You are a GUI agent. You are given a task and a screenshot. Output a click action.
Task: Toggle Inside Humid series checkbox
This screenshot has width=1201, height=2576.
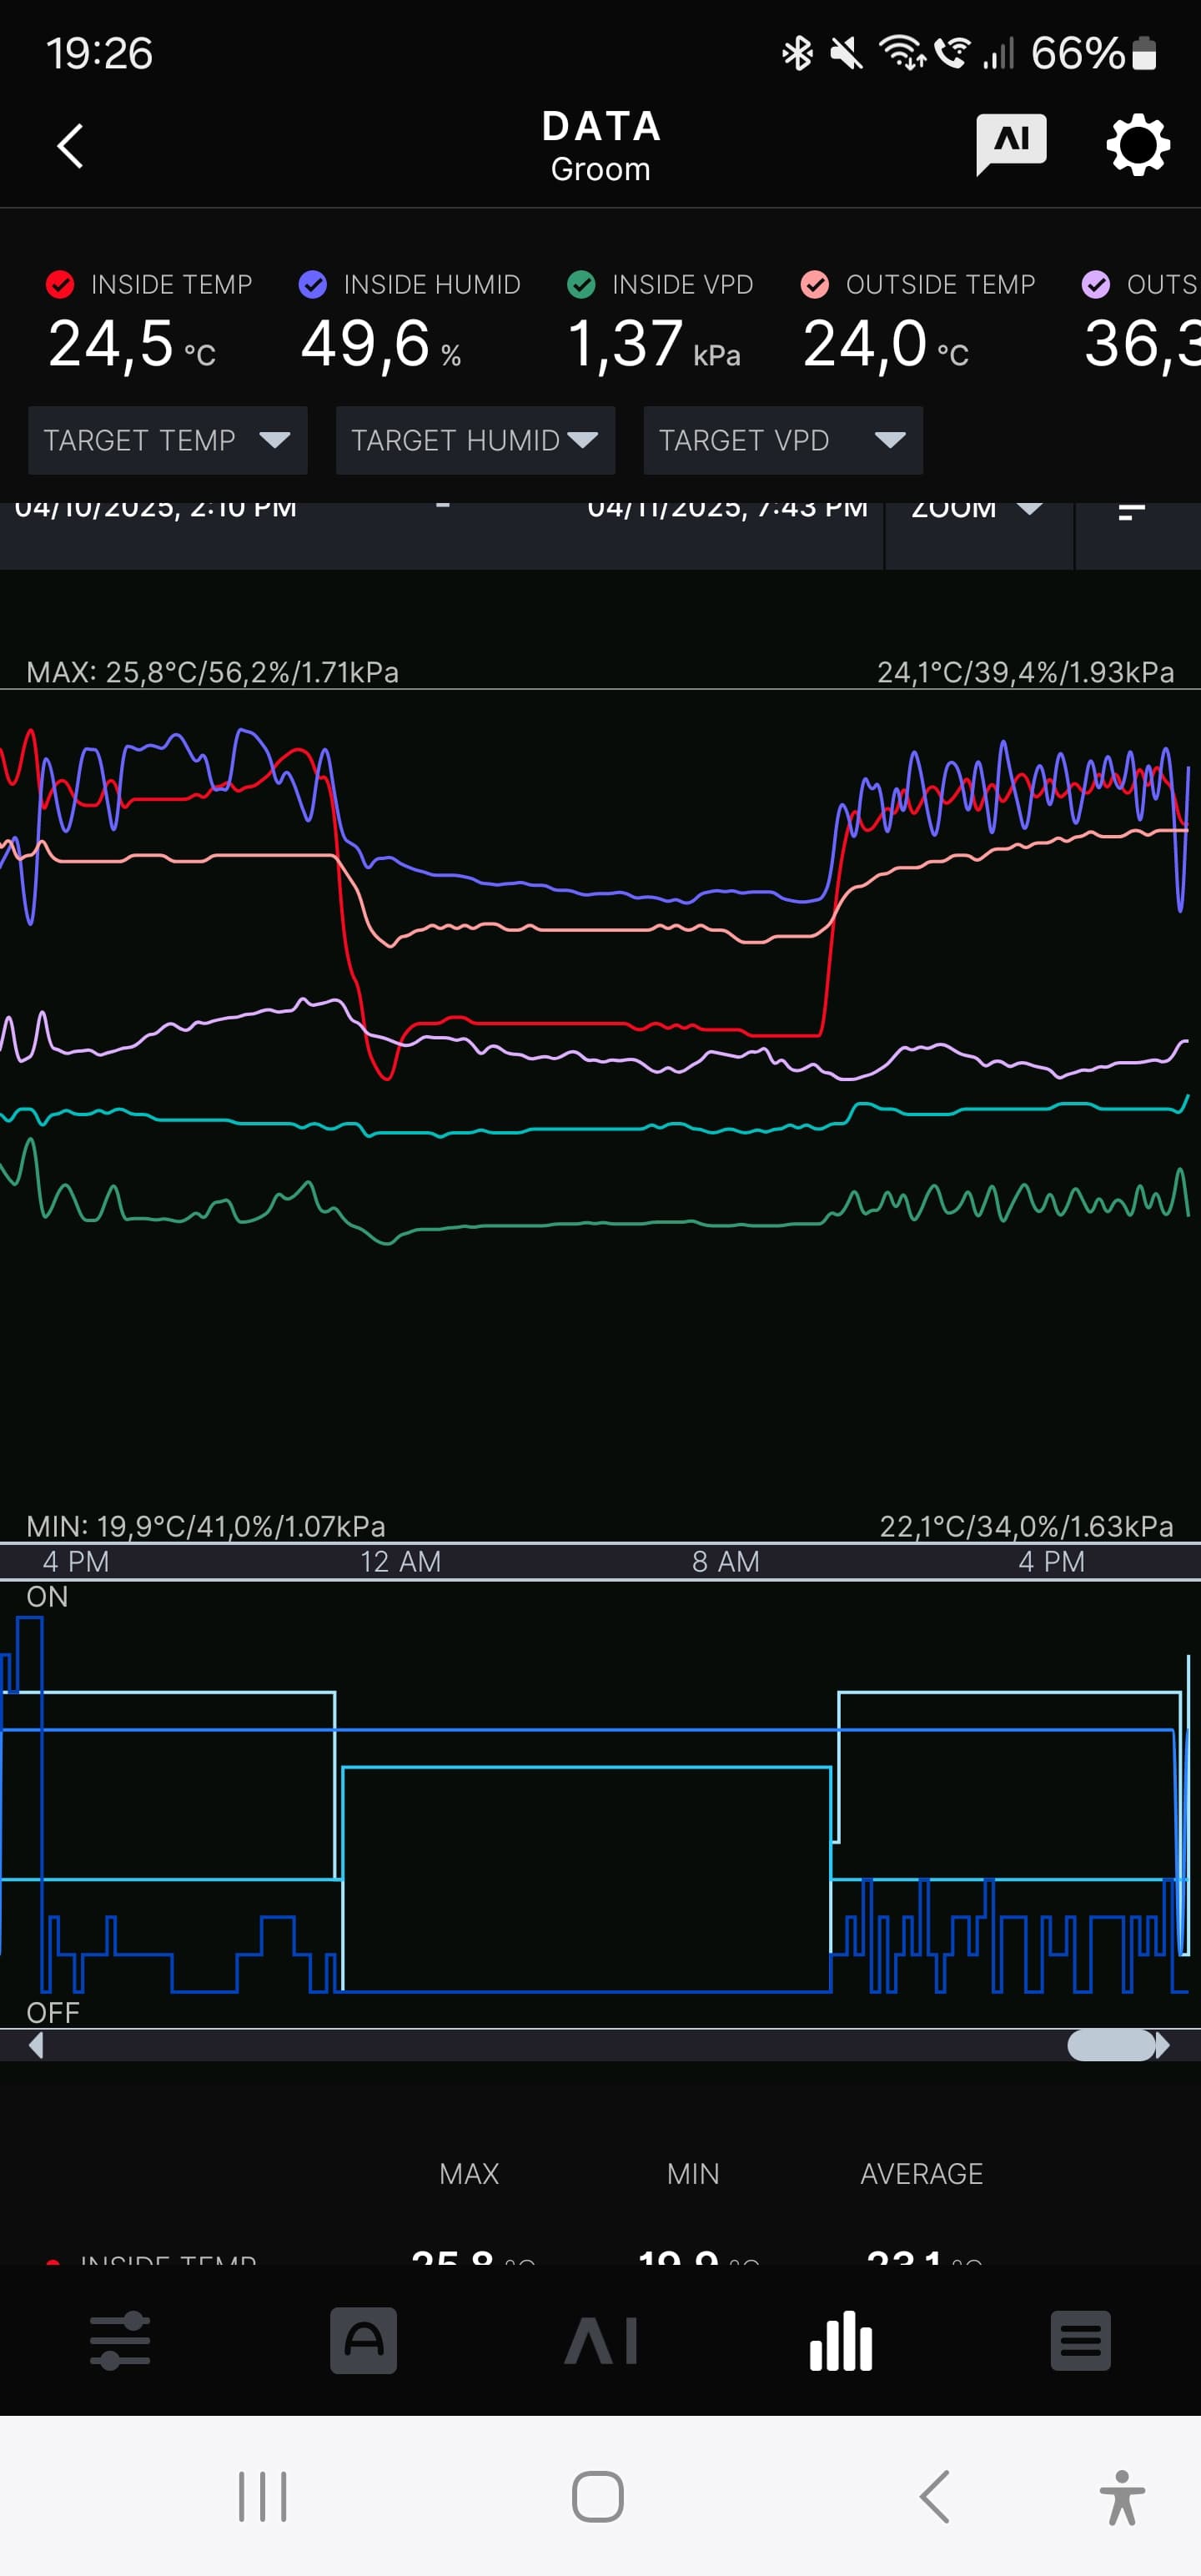313,285
